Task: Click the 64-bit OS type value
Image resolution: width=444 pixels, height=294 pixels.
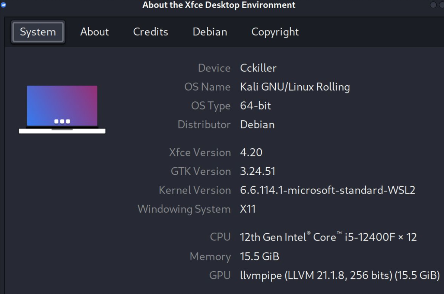Action: [x=255, y=106]
